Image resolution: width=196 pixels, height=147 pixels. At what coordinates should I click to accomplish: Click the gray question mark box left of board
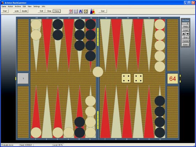23,79
